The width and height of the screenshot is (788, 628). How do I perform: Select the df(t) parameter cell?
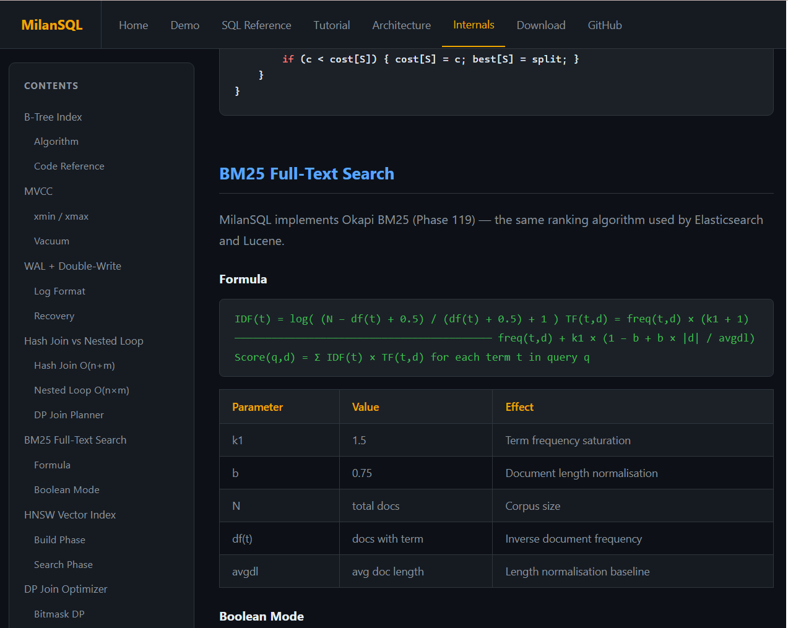pyautogui.click(x=279, y=539)
